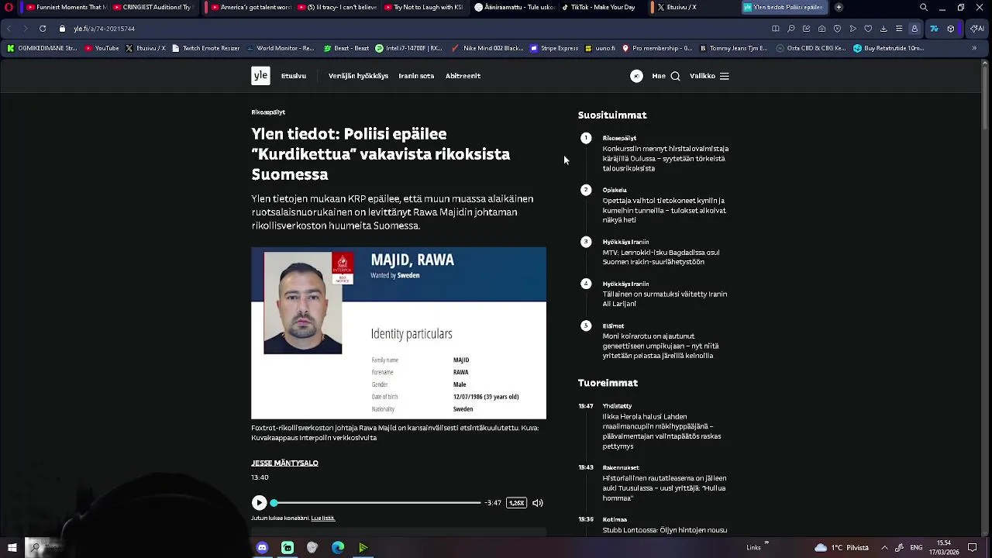Switch to Funniest Moments tab
This screenshot has width=992, height=558.
tap(66, 7)
